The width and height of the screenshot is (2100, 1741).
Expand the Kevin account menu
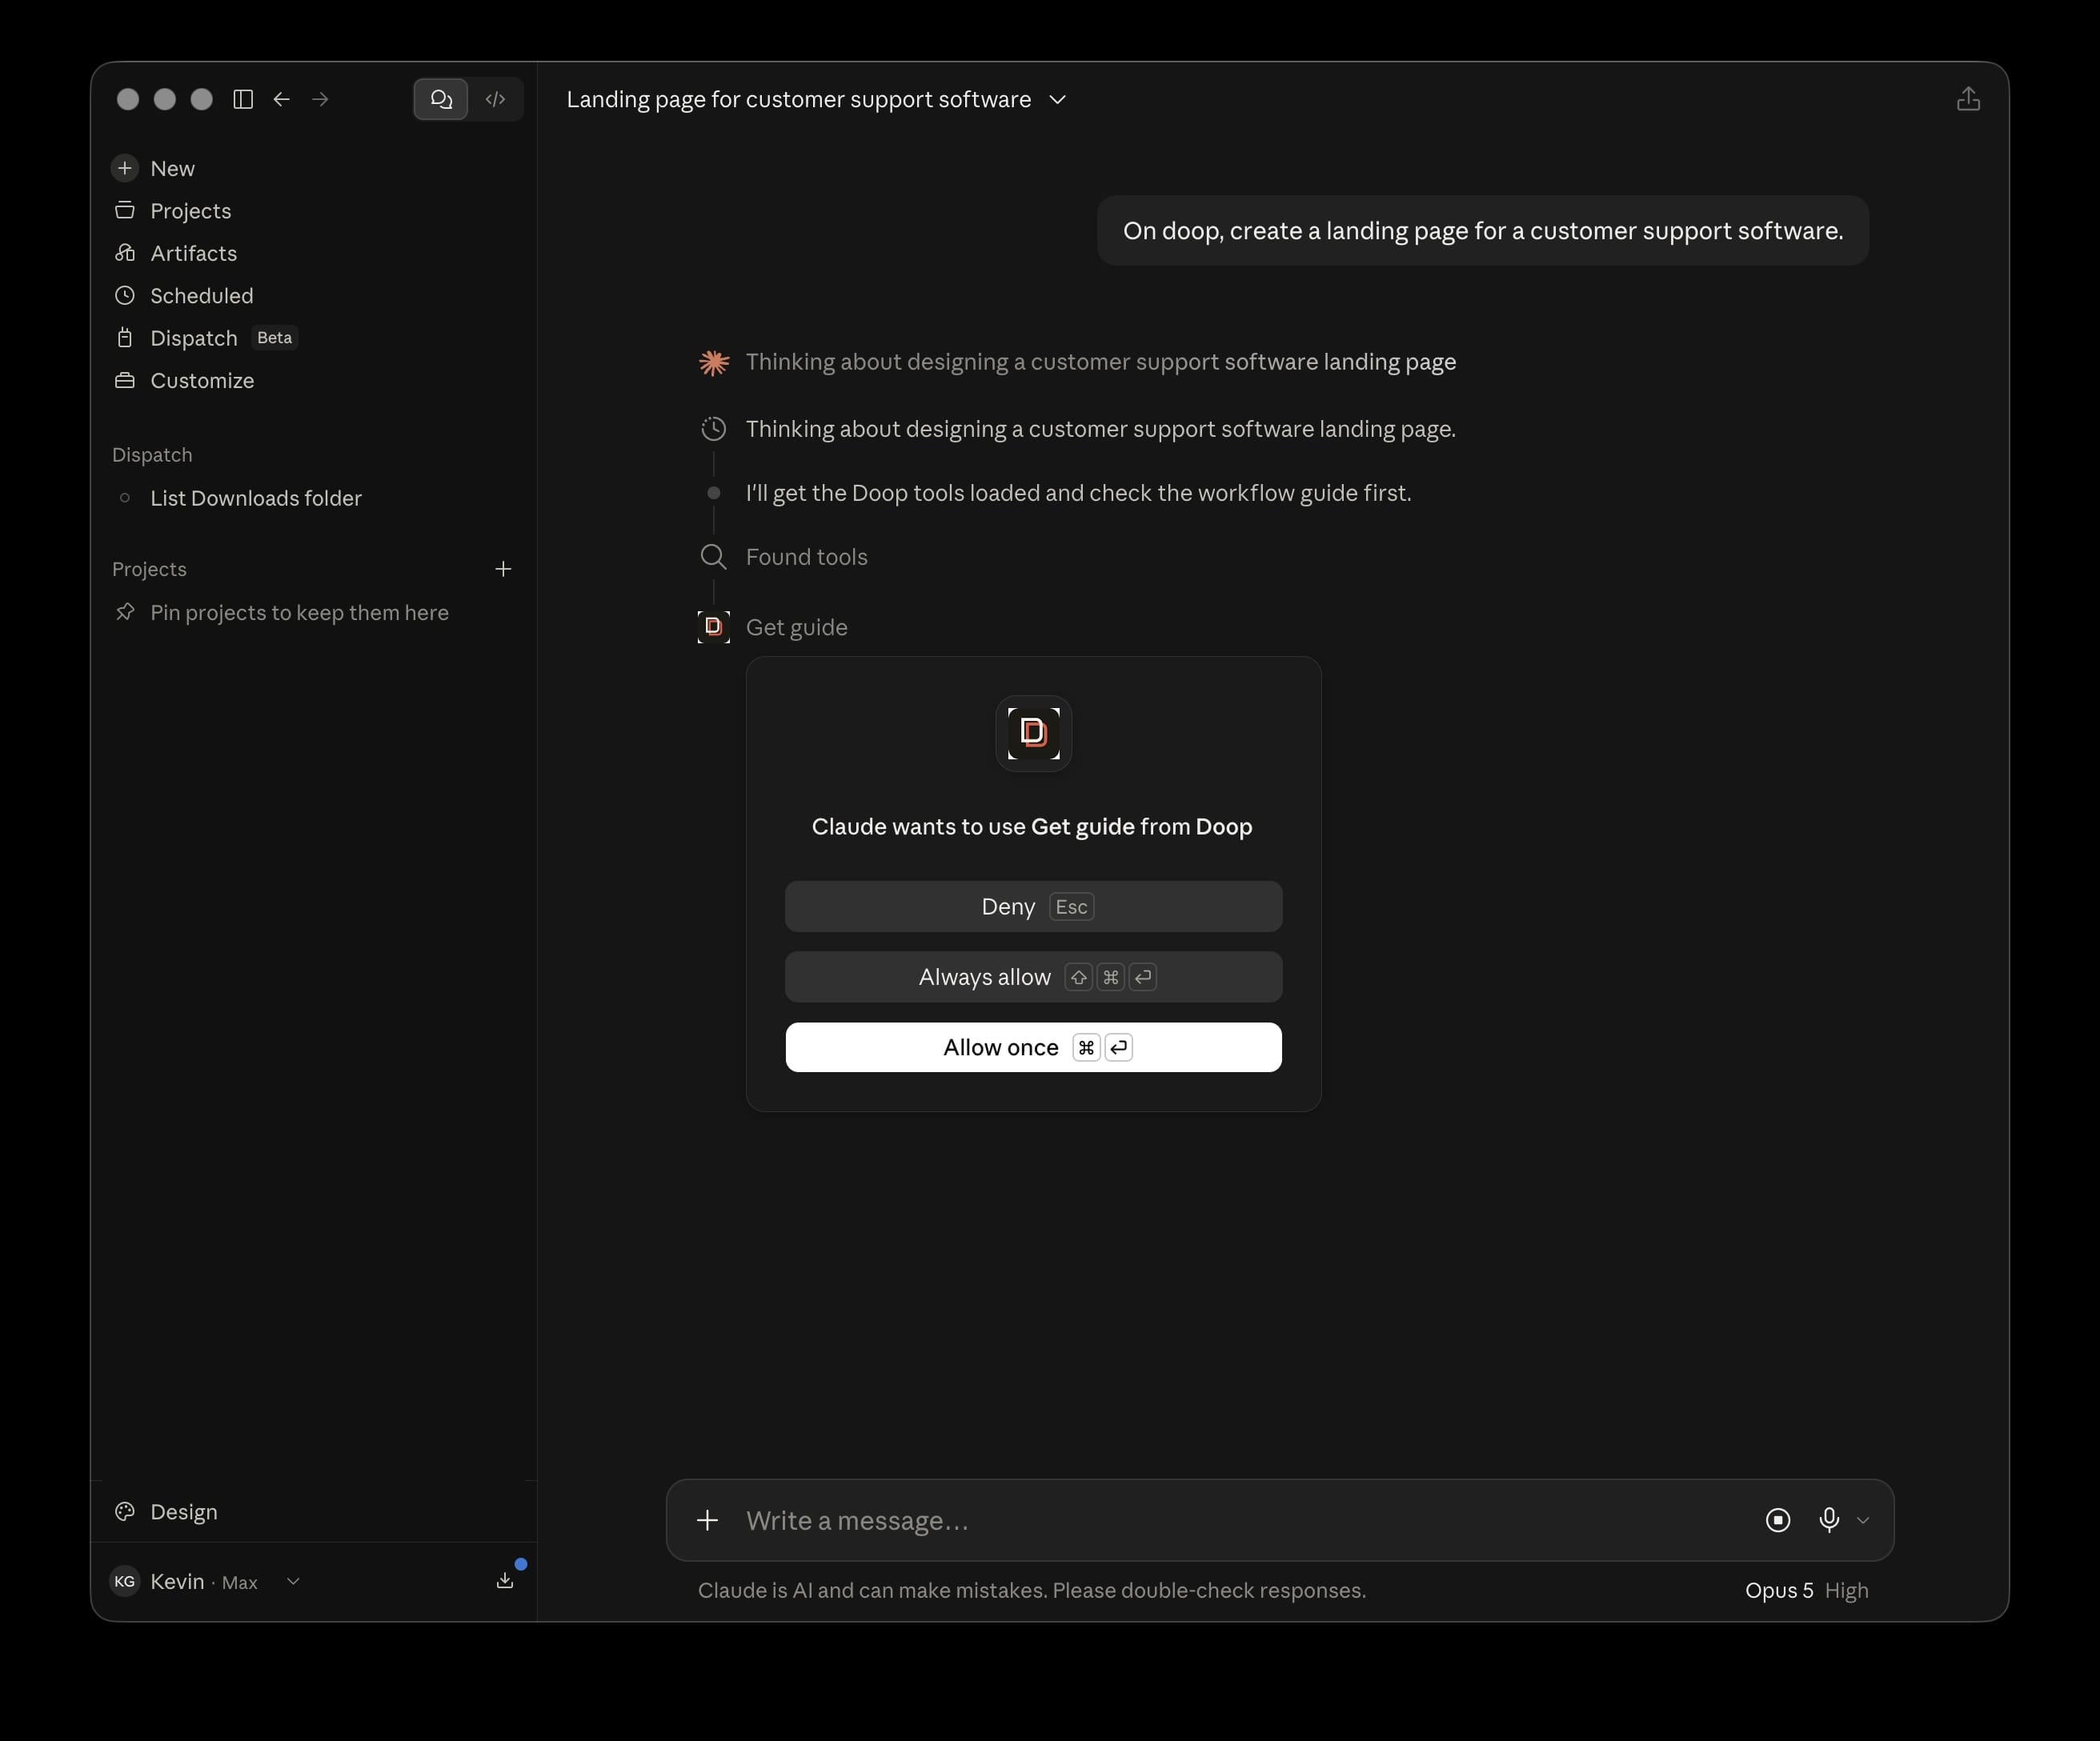(205, 1582)
